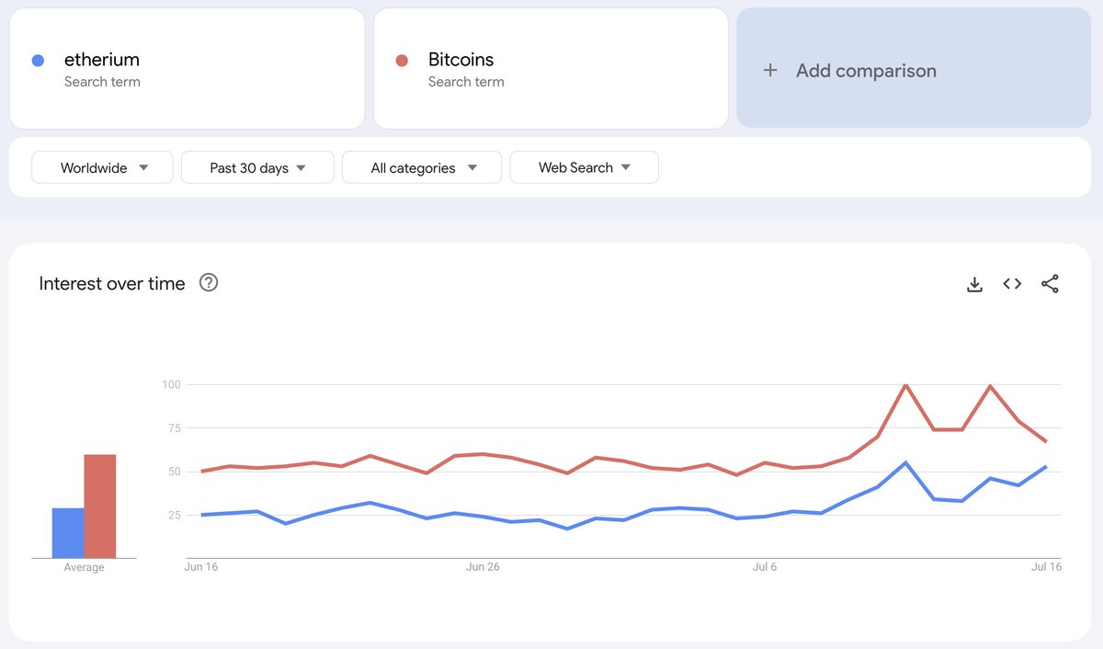This screenshot has width=1103, height=649.
Task: Click the Add comparison button
Action: 914,68
